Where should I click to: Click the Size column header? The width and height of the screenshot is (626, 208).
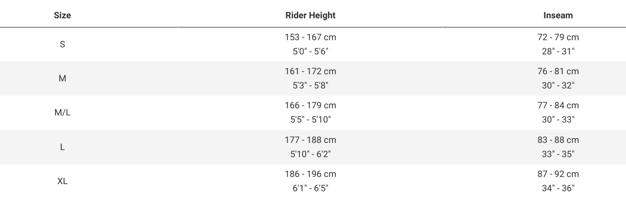[x=62, y=15]
